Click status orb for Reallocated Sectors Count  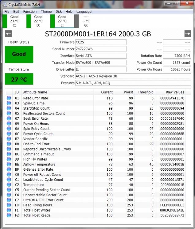coord(9,113)
